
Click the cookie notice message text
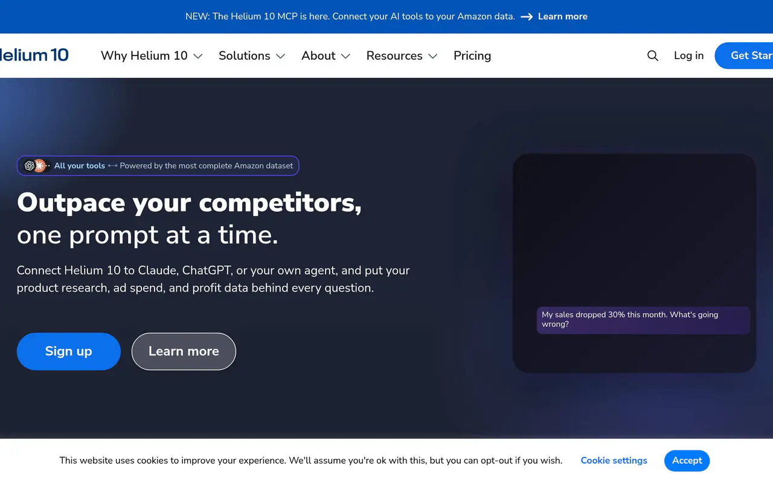click(311, 461)
